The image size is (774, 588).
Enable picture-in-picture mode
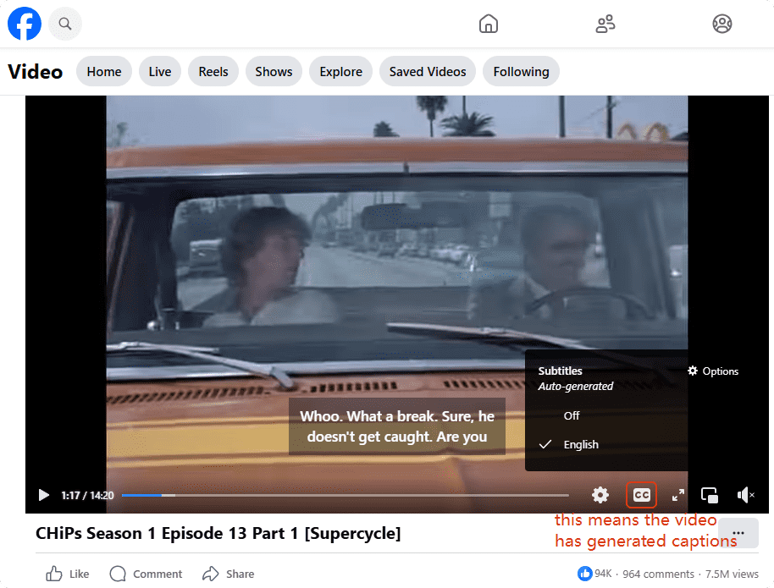pyautogui.click(x=710, y=495)
